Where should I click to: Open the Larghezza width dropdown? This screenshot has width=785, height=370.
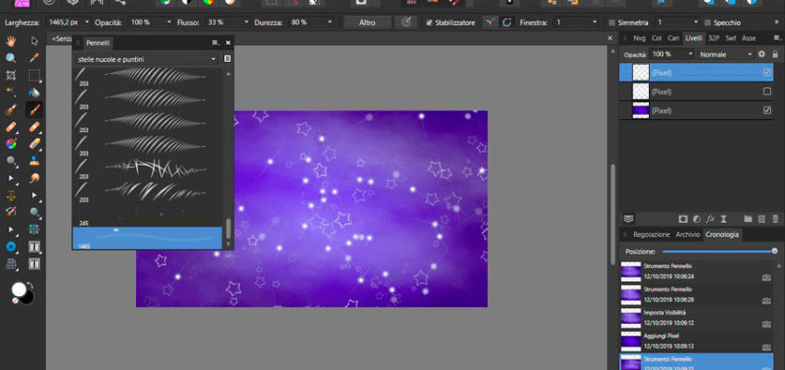click(87, 22)
